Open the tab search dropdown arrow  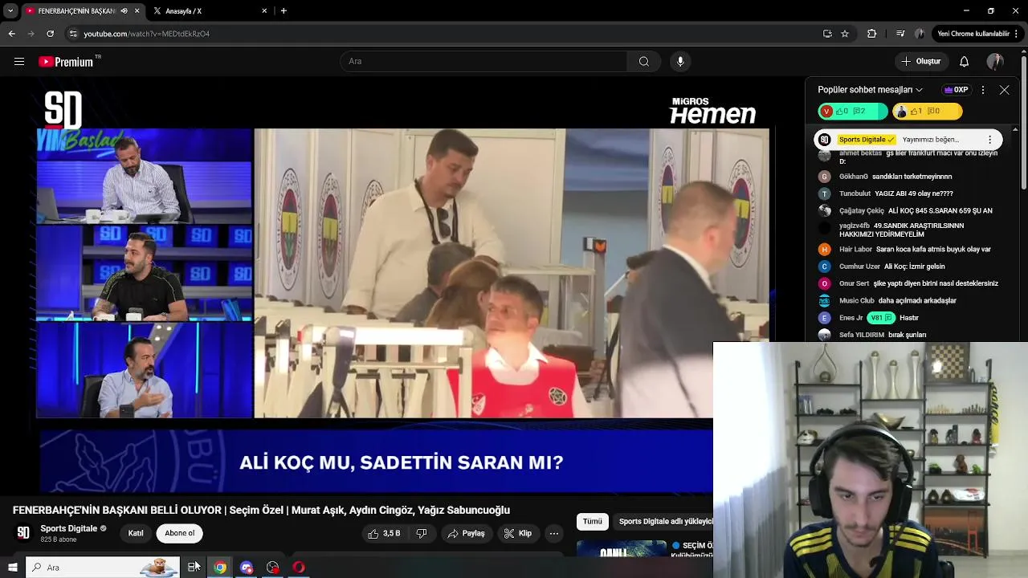click(10, 11)
